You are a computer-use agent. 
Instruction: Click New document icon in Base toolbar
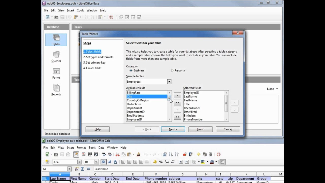point(47,17)
